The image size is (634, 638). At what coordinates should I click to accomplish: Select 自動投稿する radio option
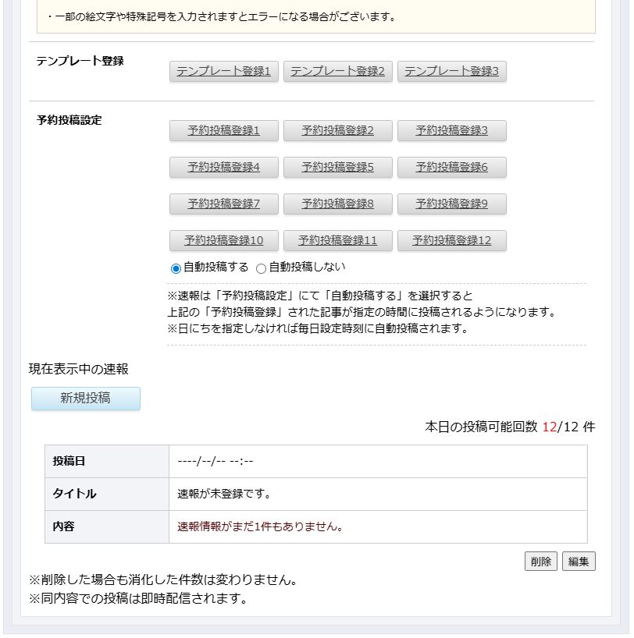(x=176, y=268)
